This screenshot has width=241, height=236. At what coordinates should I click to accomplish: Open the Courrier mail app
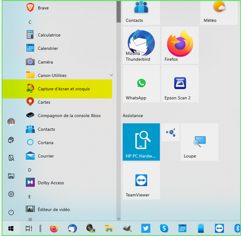40,156
